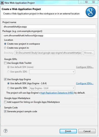Click the Project name input field
This screenshot has height=137, width=99.
(49, 27)
